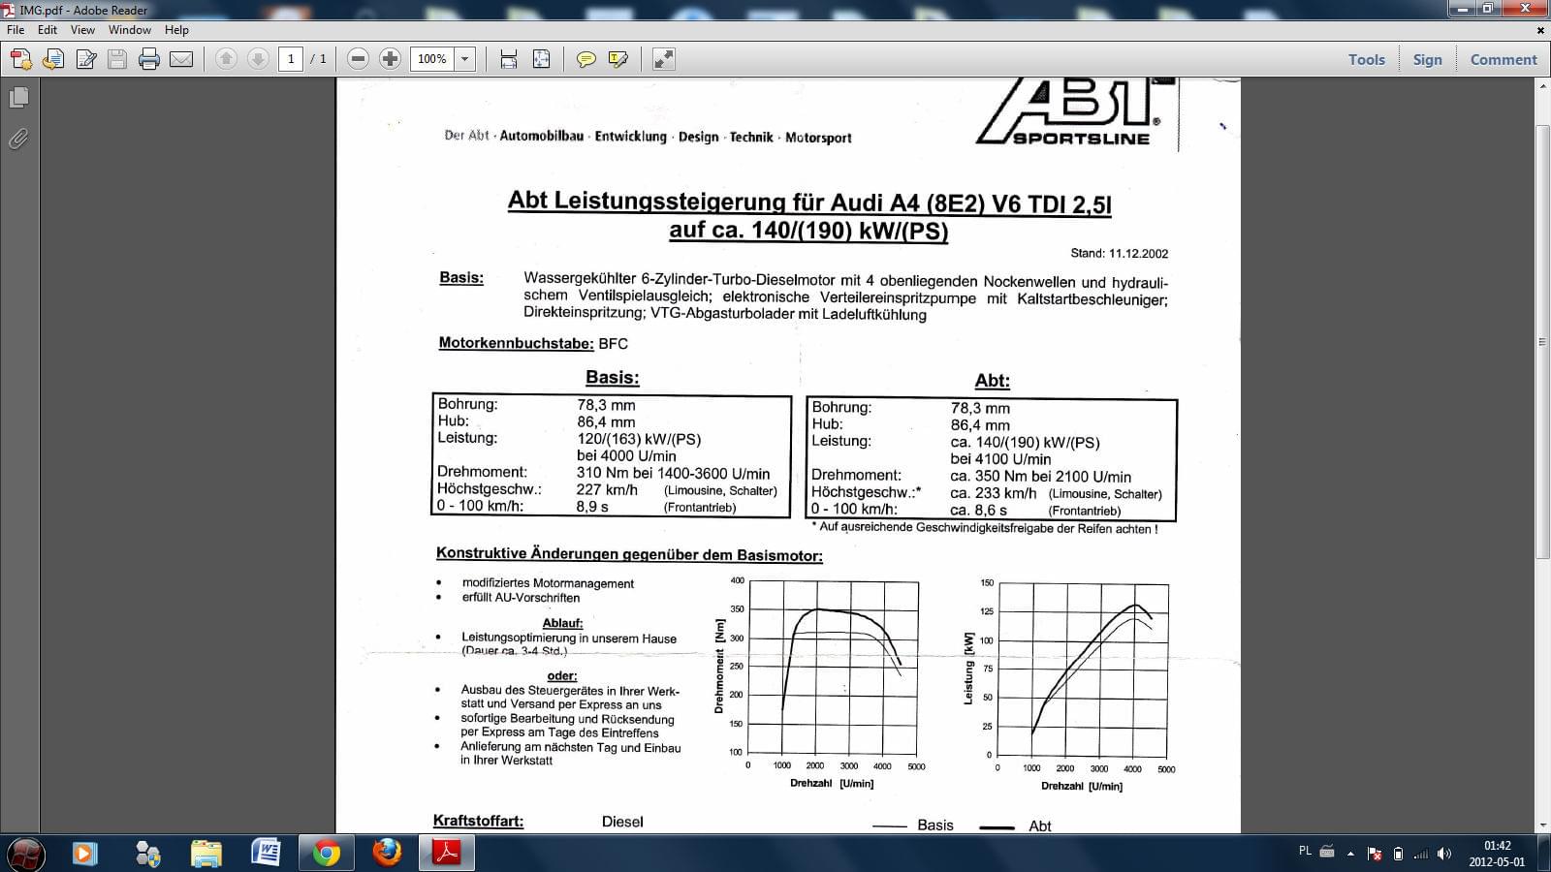Add a sticky note comment icon
This screenshot has height=872, width=1551.
coord(586,59)
